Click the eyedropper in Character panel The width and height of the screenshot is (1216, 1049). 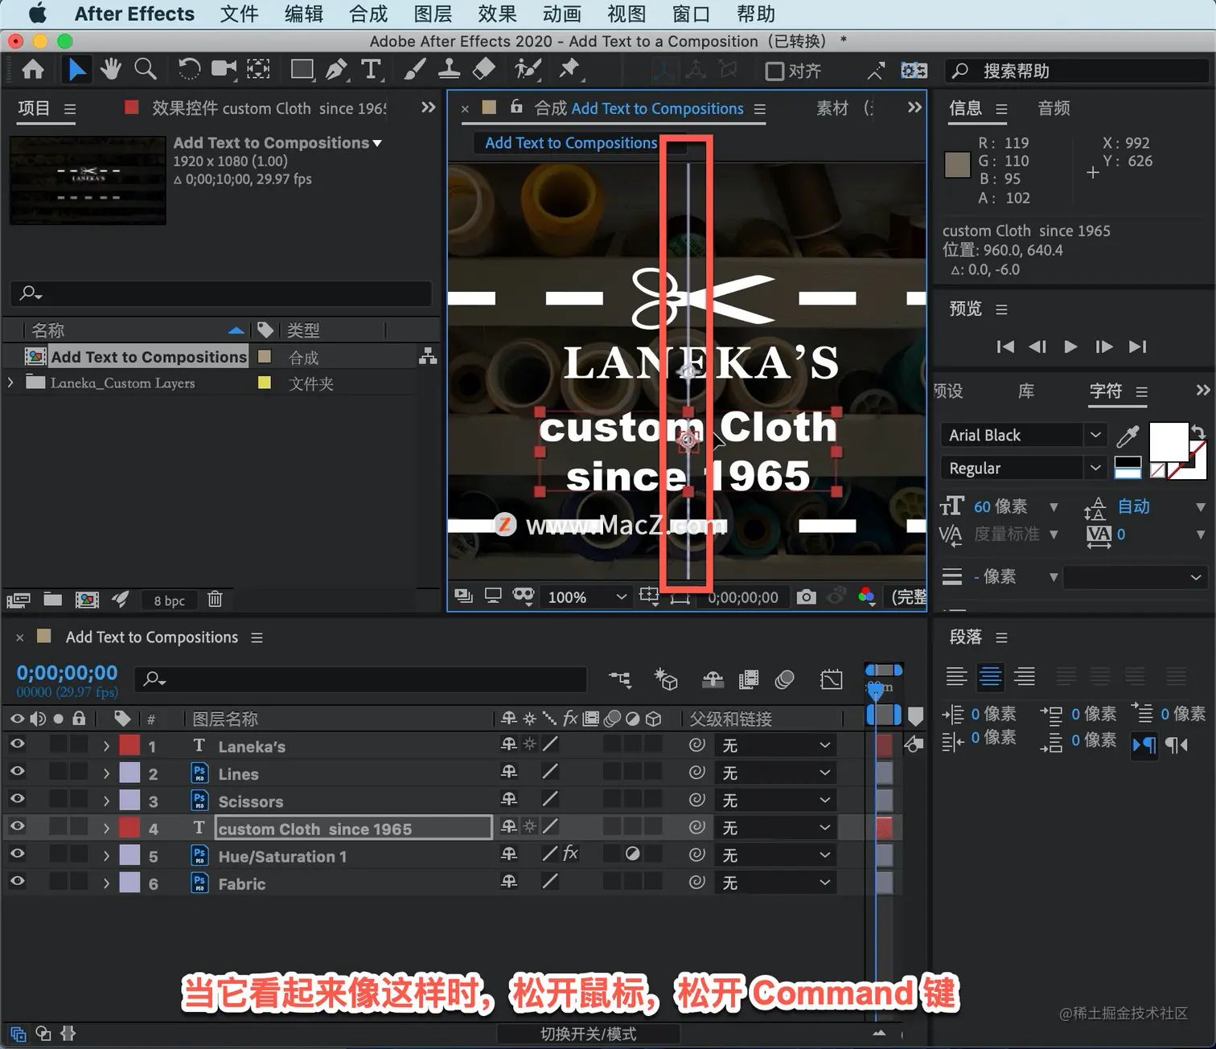click(1128, 436)
